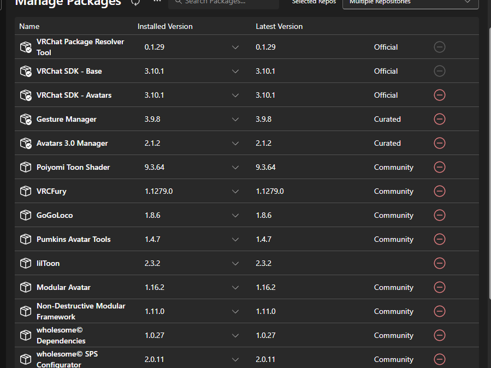Click package icon beside lilToon
This screenshot has width=491, height=368.
point(26,263)
